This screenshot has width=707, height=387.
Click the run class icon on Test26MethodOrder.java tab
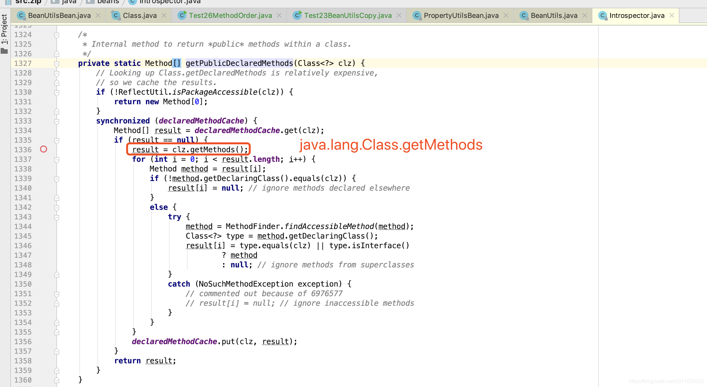coord(182,15)
